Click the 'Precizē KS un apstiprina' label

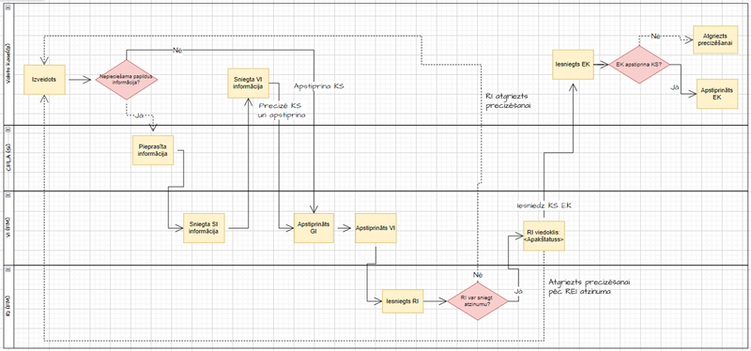click(x=283, y=111)
